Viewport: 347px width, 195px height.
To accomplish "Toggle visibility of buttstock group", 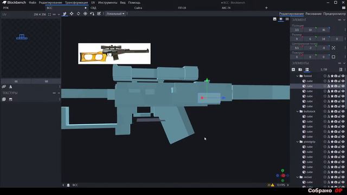I will click(343, 111).
